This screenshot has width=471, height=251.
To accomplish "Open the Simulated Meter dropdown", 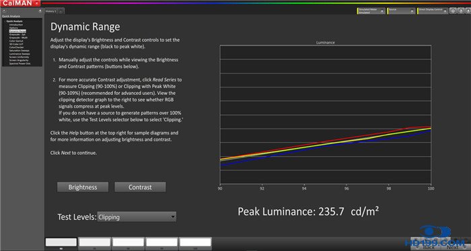I will click(x=371, y=11).
